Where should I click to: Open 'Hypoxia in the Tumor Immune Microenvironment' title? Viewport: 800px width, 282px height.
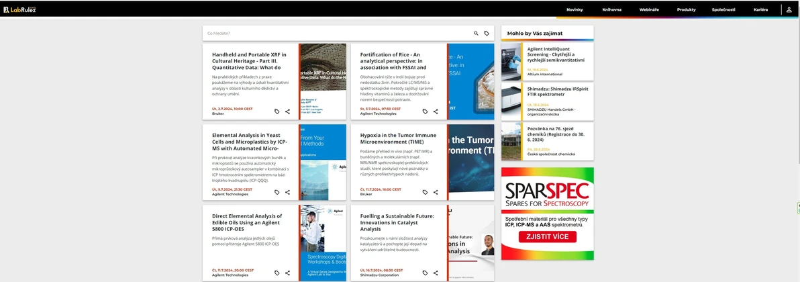click(x=398, y=138)
